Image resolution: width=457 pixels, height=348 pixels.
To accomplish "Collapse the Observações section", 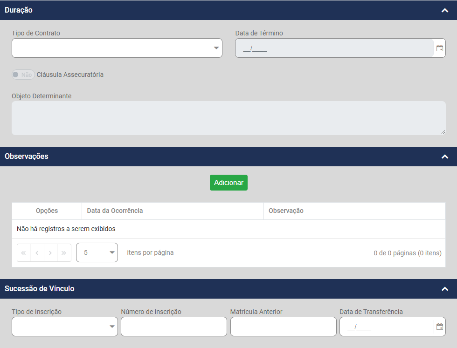I will [x=445, y=157].
